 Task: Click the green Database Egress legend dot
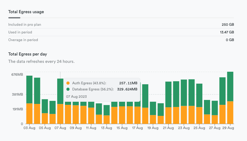pyautogui.click(x=68, y=89)
